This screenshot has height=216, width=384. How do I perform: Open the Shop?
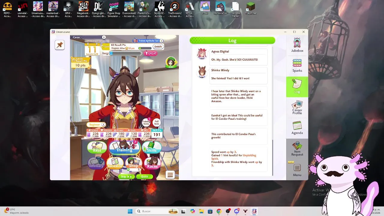(x=133, y=163)
